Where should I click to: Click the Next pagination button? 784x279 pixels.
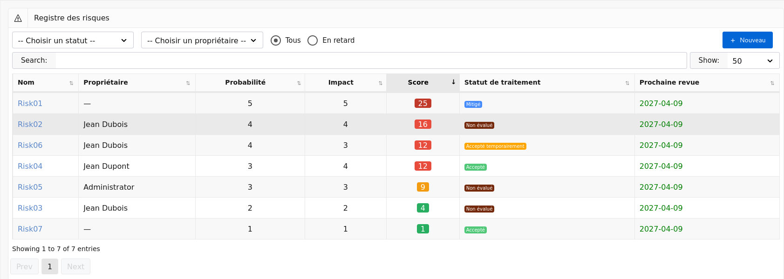tap(75, 266)
